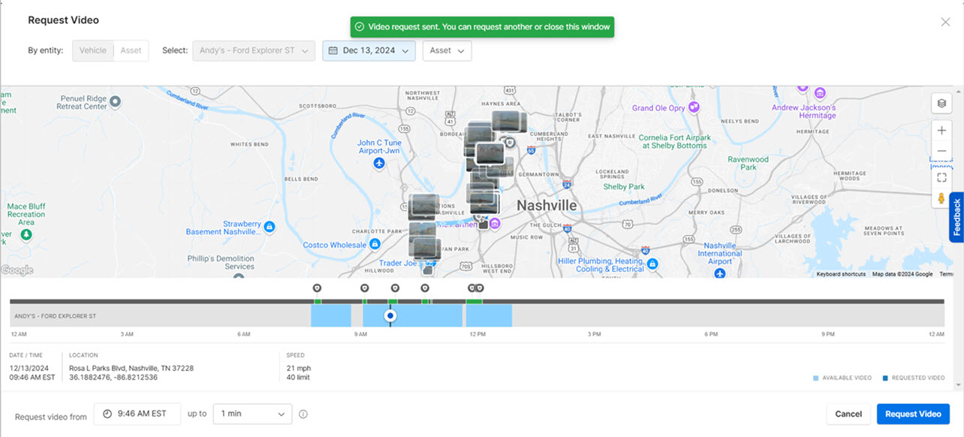964x437 pixels.
Task: Open the Andy's - Ford Explorer ST selector
Action: 253,50
